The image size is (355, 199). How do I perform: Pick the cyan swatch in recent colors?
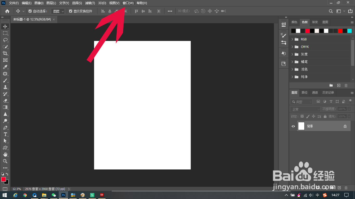(x=350, y=31)
